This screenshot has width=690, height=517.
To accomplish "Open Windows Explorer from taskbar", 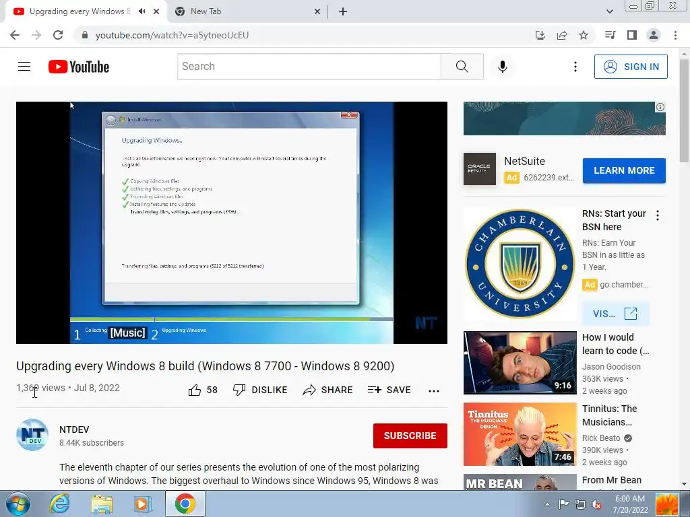I will 102,504.
